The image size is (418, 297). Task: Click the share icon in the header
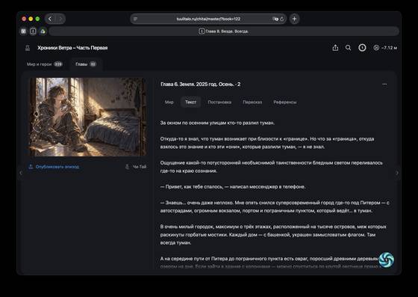[335, 48]
